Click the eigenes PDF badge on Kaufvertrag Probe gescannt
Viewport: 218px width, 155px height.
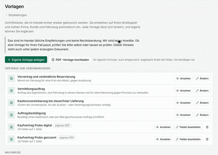pos(67,137)
